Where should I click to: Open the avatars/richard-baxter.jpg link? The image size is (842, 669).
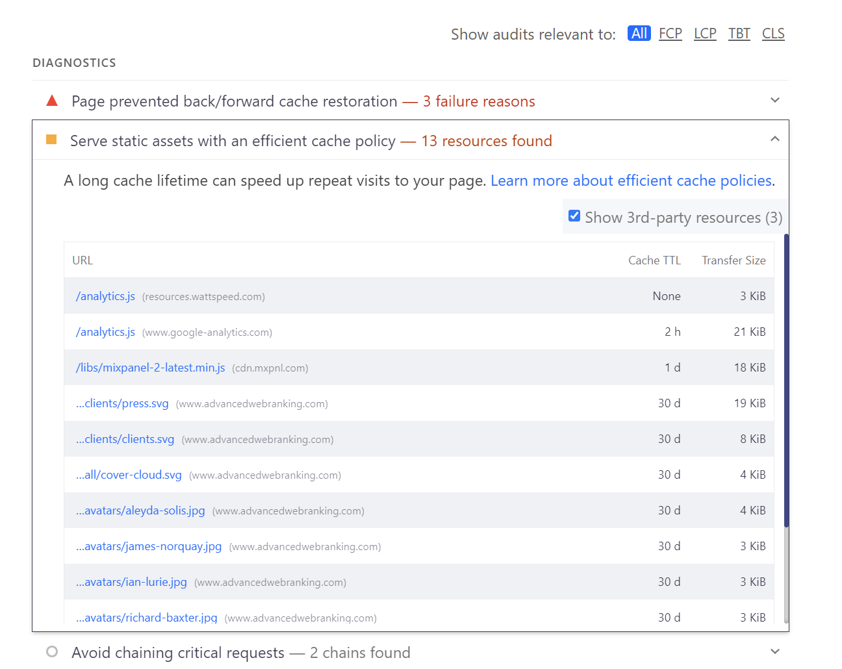(146, 618)
